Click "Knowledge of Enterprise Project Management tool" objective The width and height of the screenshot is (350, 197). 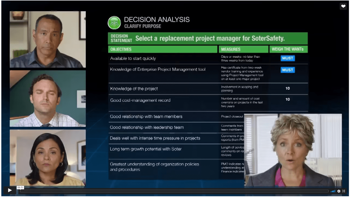click(158, 69)
